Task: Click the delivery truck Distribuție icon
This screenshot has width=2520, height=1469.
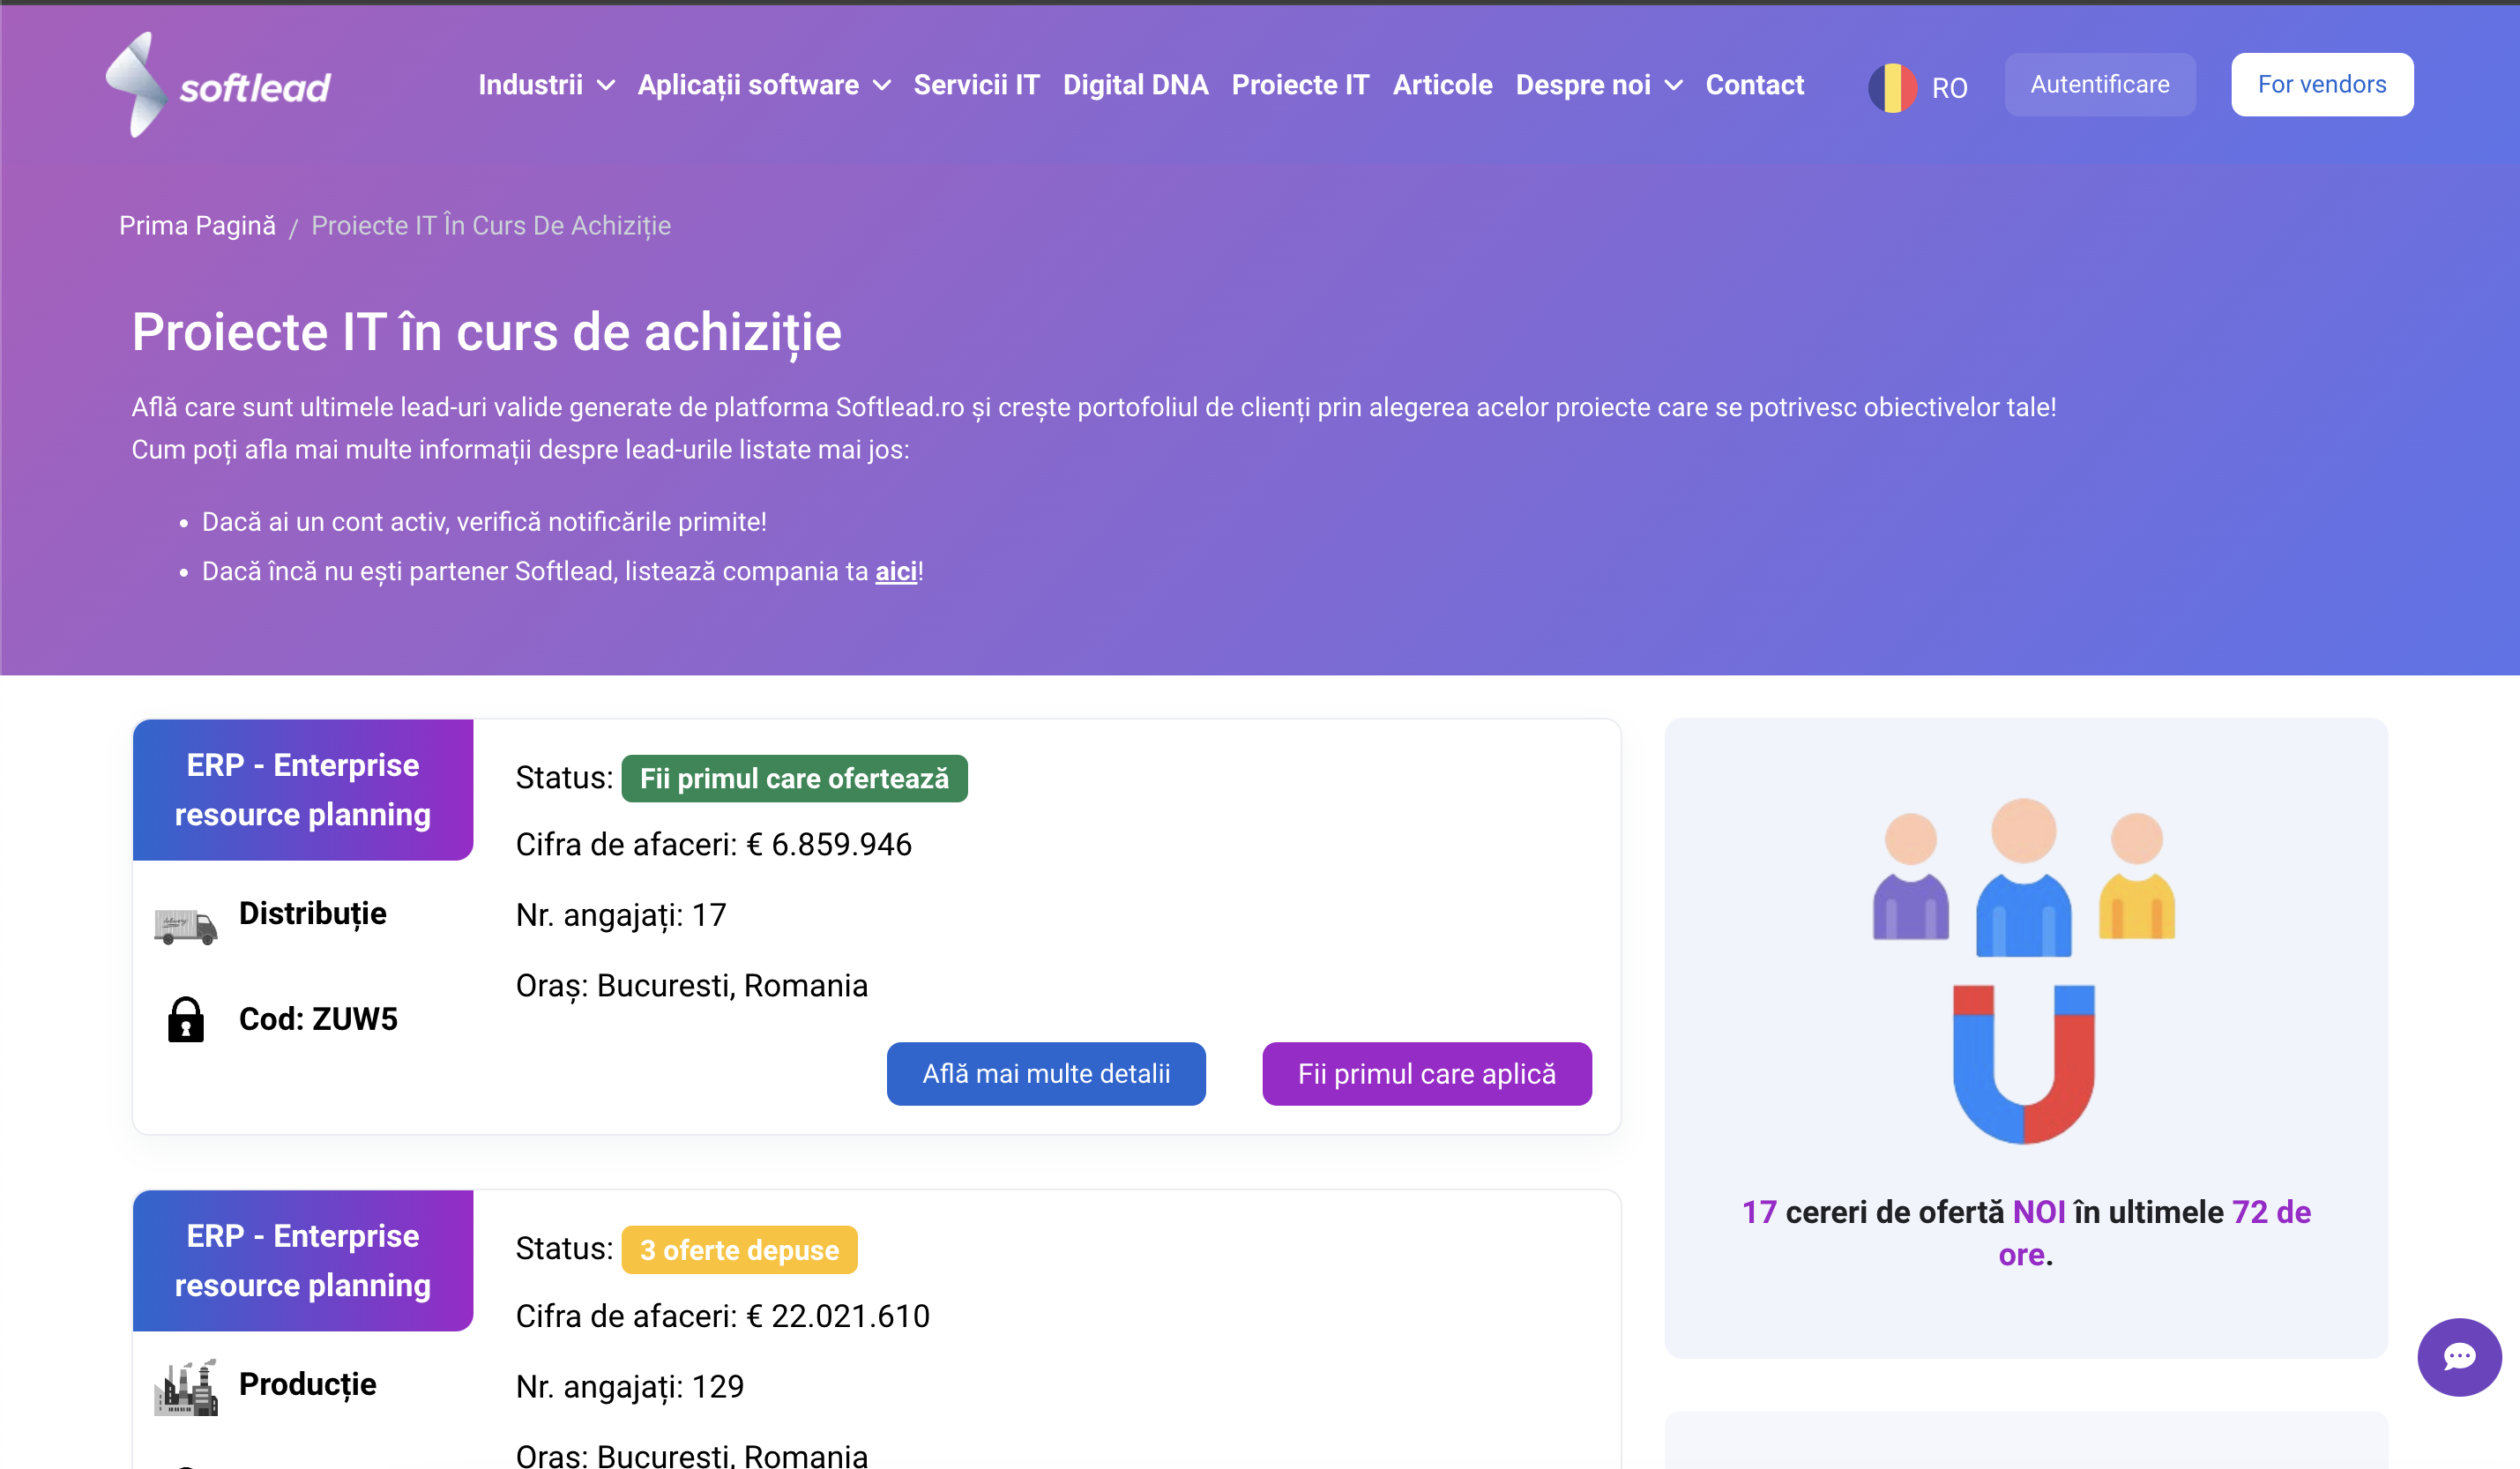Action: pos(185,926)
